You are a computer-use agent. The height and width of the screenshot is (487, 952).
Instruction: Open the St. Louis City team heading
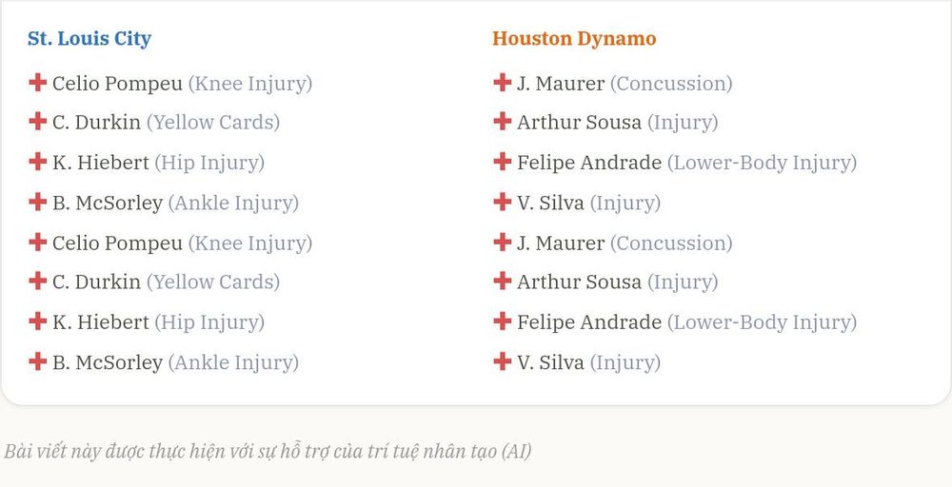pos(89,38)
